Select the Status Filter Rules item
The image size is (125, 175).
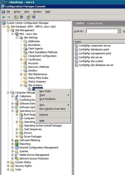pyautogui.click(x=38, y=78)
